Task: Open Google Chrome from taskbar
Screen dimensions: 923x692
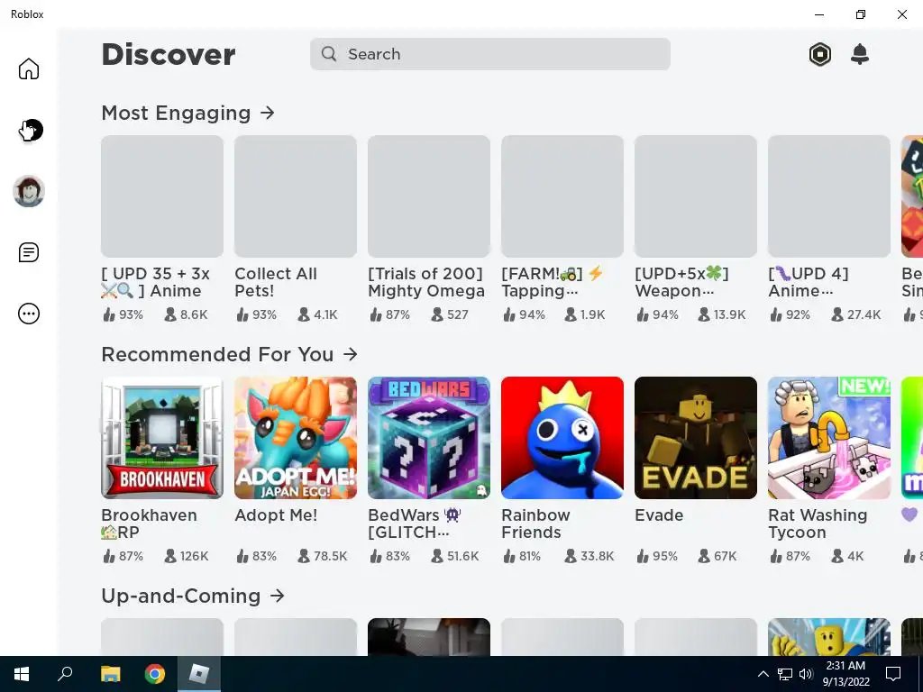Action: coord(155,674)
